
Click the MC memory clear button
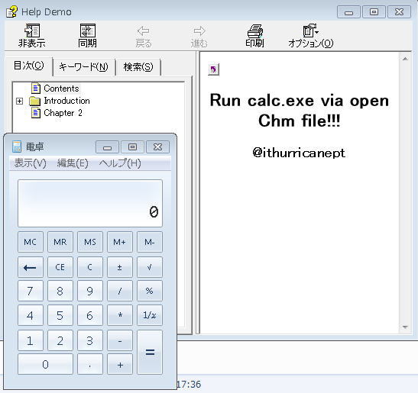coord(31,242)
